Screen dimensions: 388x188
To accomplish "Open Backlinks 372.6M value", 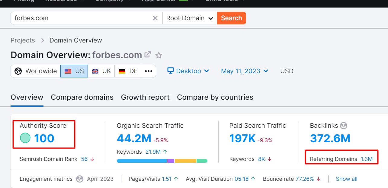I will coord(330,138).
